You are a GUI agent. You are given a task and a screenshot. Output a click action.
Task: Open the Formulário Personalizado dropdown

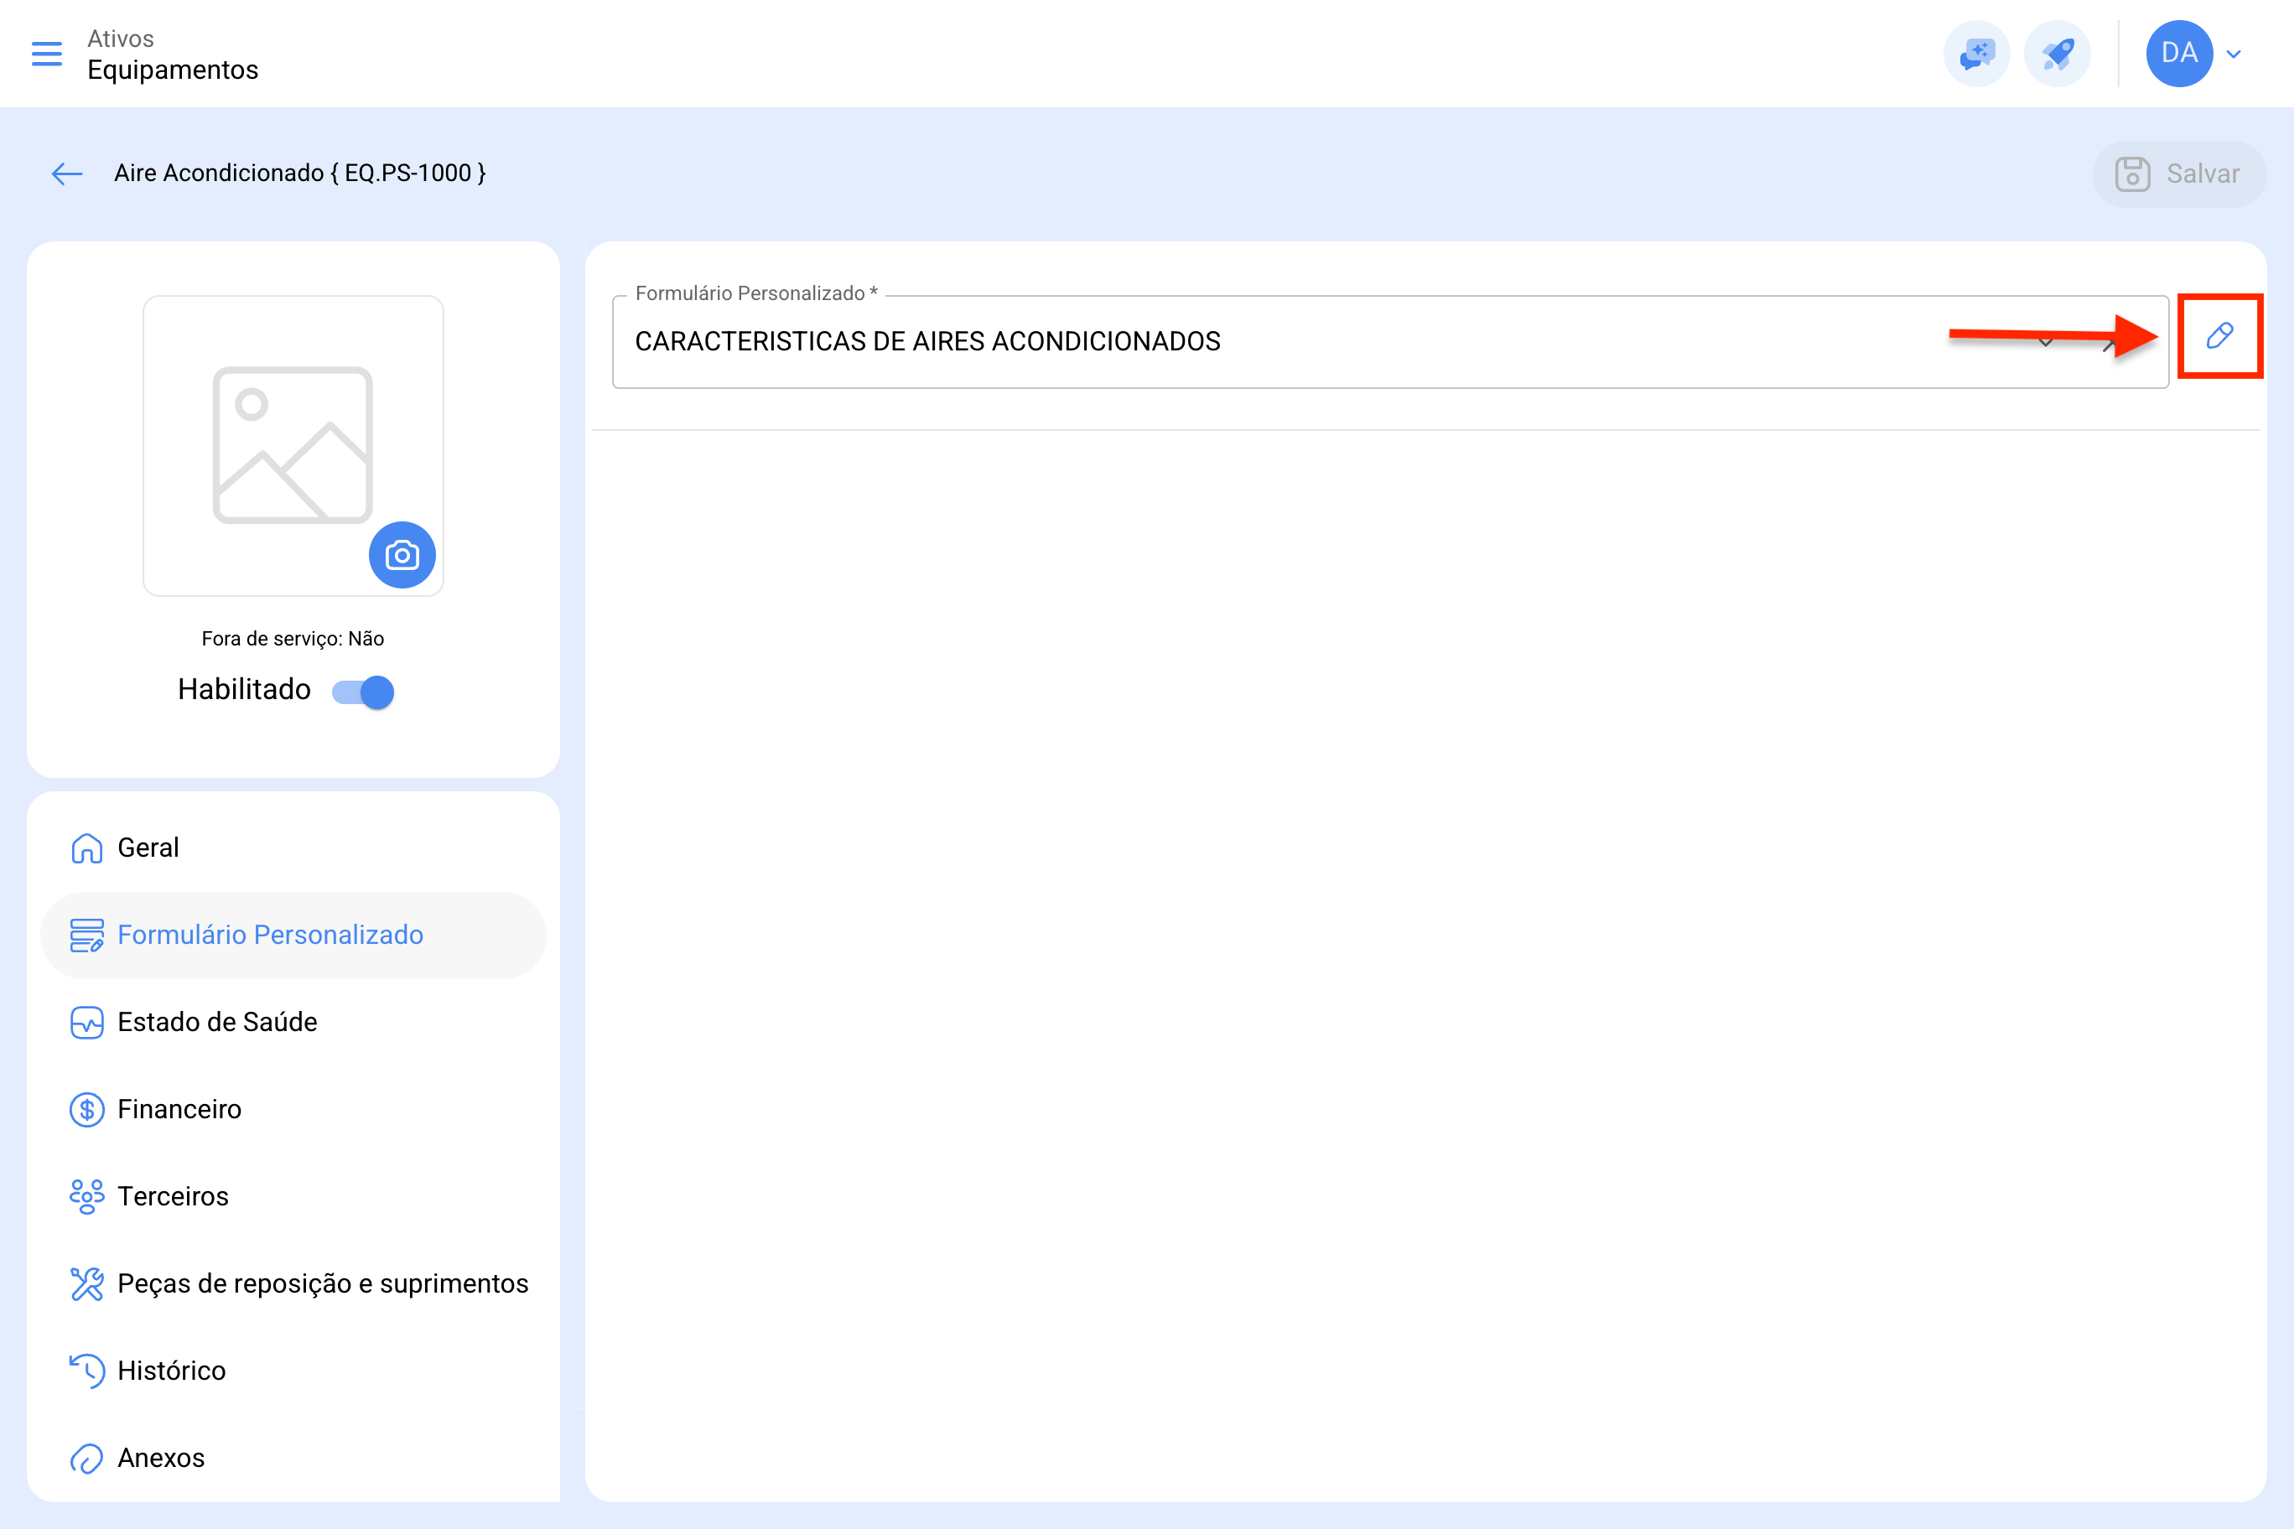(1390, 341)
